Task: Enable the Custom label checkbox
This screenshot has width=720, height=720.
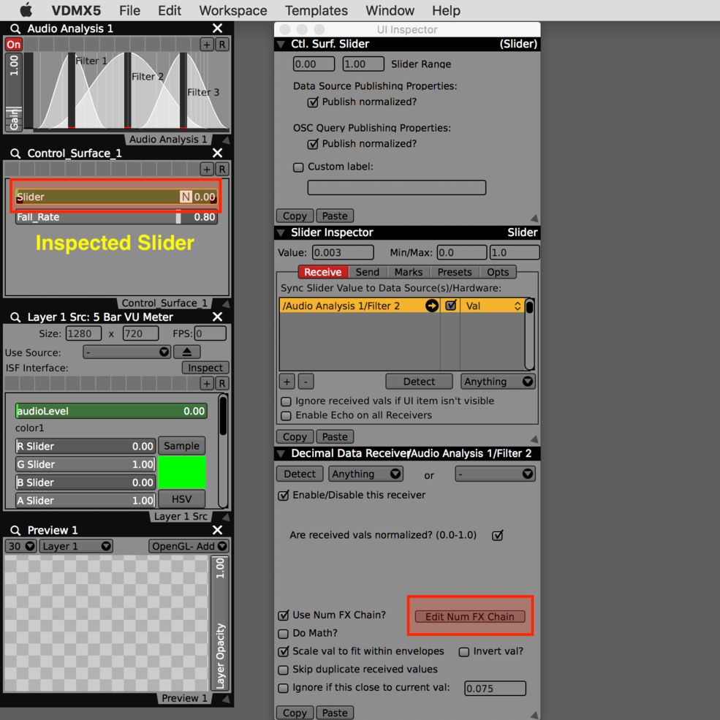Action: click(x=298, y=167)
